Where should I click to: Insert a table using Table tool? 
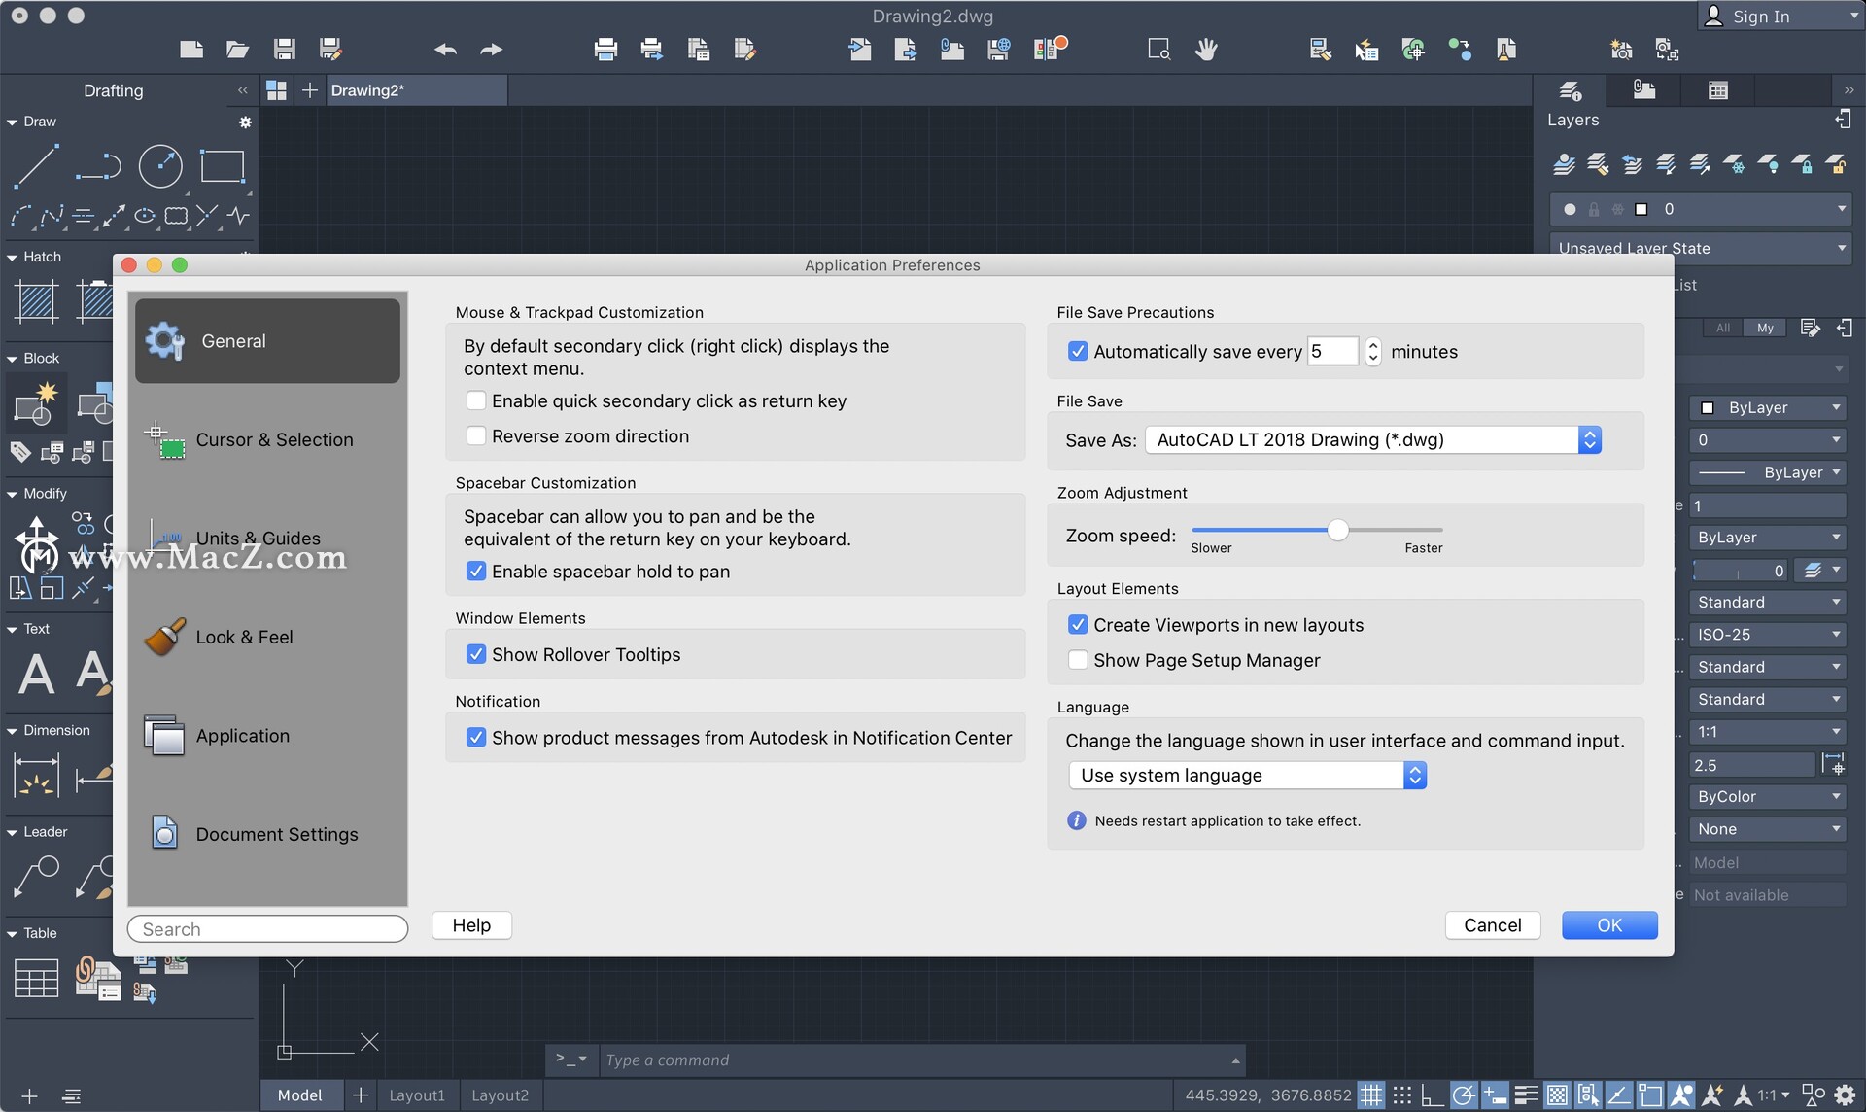[37, 977]
